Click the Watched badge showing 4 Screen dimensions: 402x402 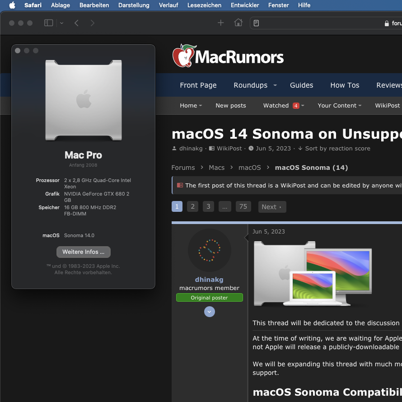click(296, 106)
